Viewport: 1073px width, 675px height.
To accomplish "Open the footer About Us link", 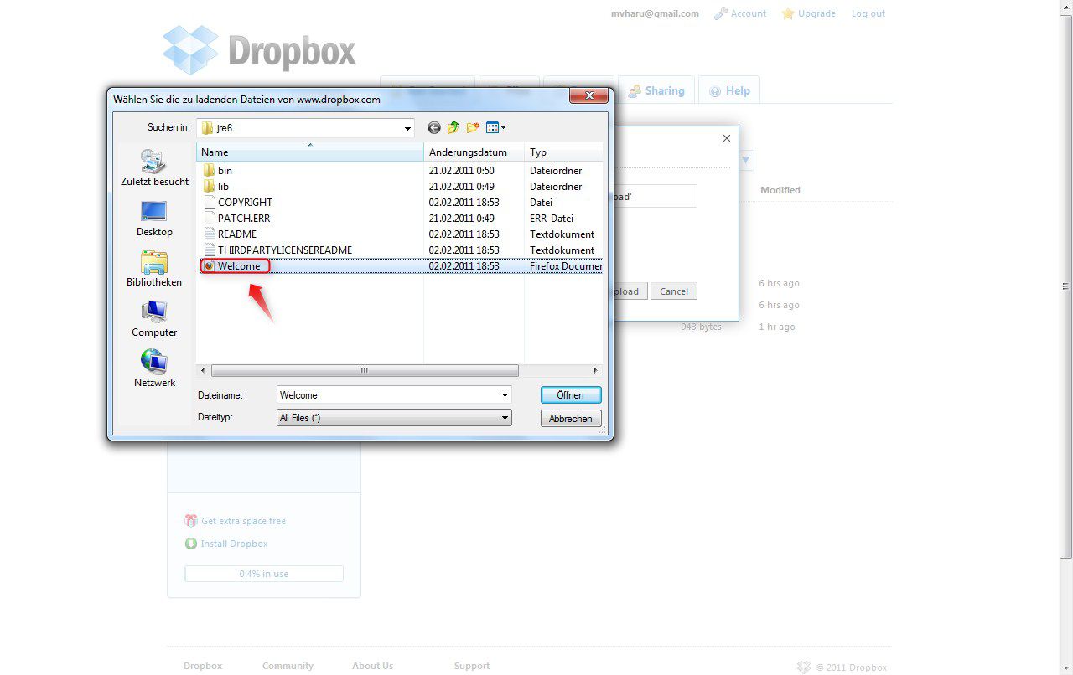I will click(372, 666).
